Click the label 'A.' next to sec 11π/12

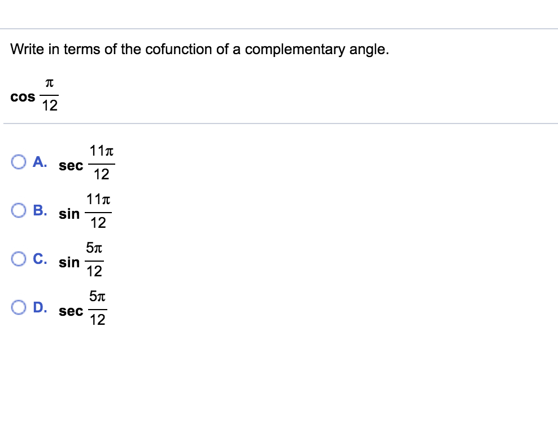(39, 162)
